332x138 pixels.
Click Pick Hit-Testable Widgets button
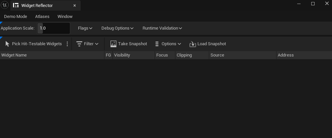pyautogui.click(x=33, y=44)
